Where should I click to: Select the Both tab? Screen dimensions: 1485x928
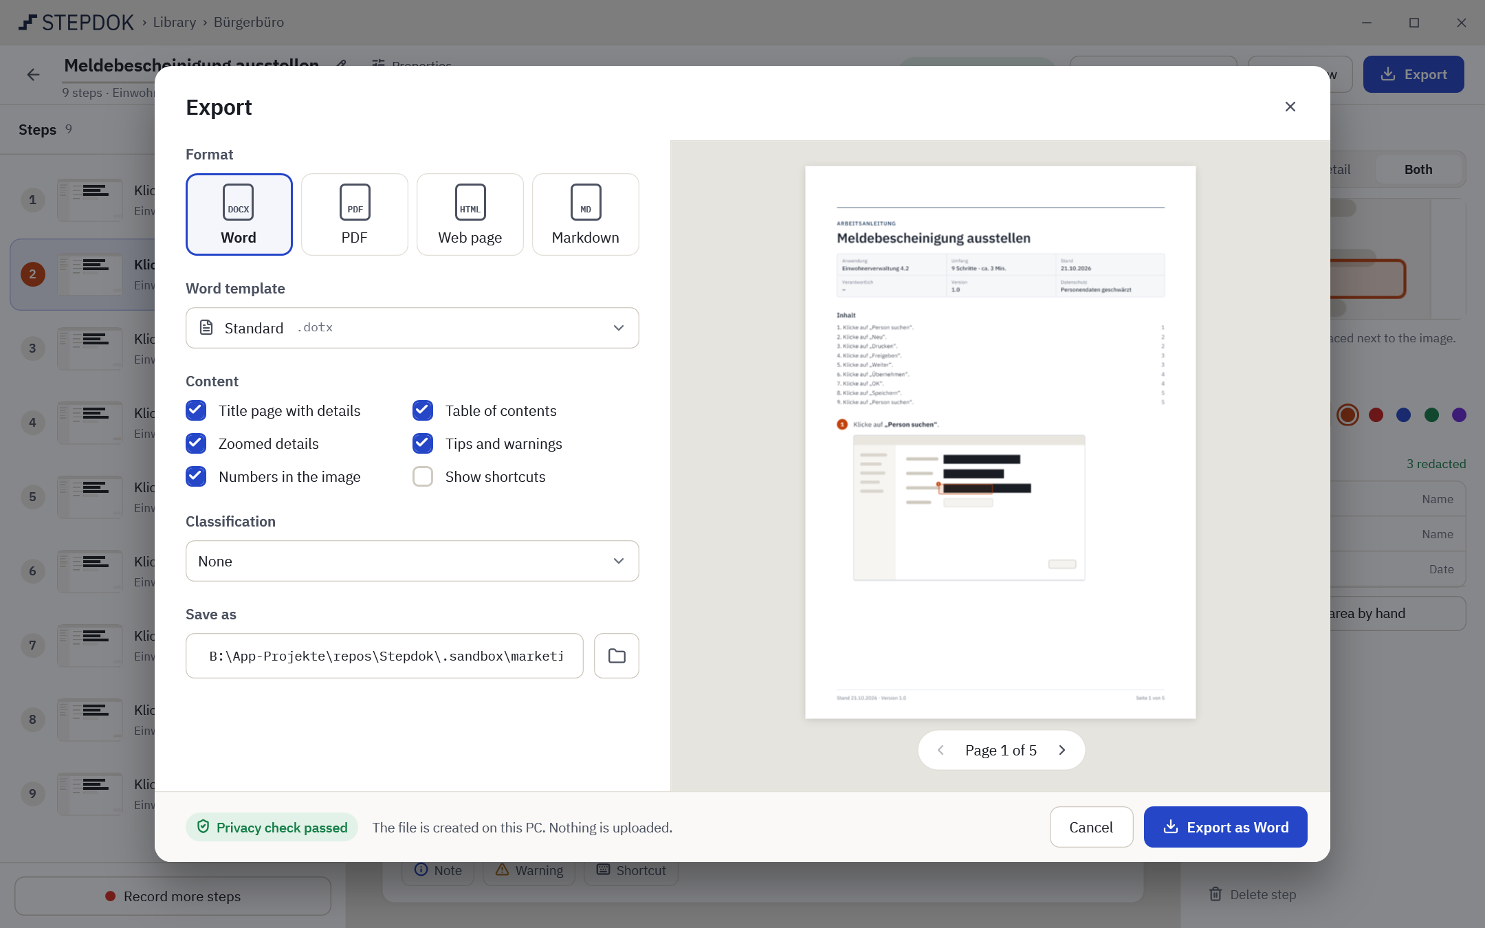coord(1418,169)
